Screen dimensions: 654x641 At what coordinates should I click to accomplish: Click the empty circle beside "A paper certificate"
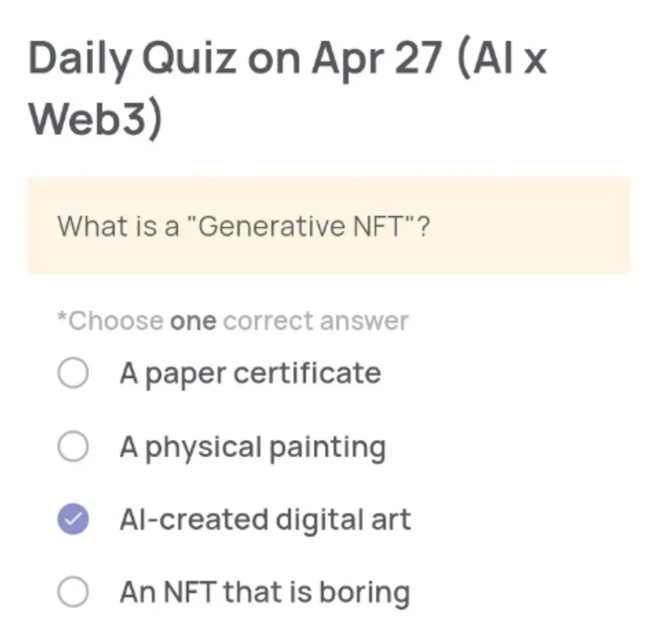coord(73,373)
